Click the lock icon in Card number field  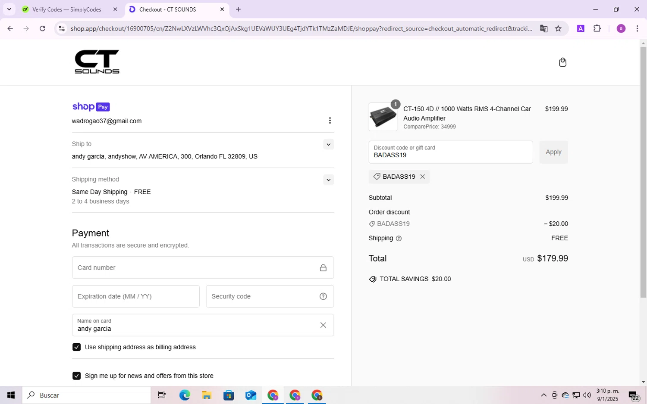pyautogui.click(x=323, y=268)
